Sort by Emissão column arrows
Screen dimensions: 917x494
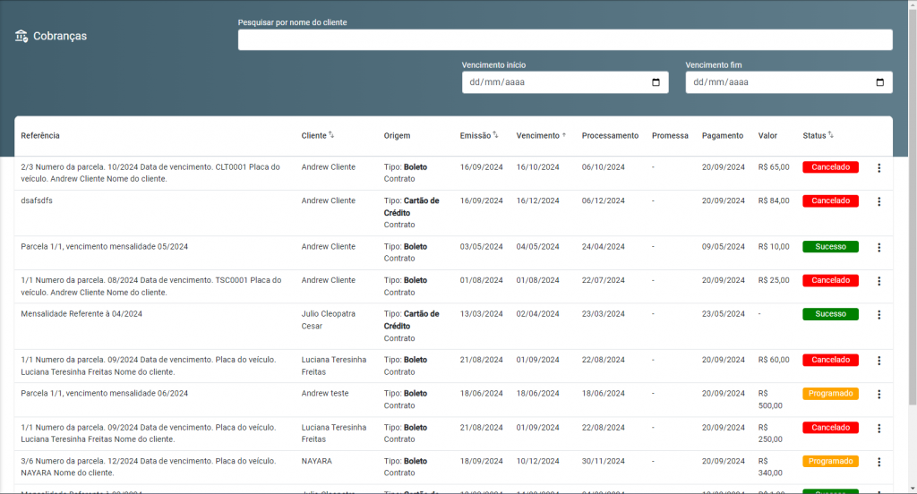coord(495,135)
